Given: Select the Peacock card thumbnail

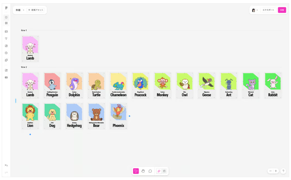Looking at the screenshot, I should coord(140,85).
